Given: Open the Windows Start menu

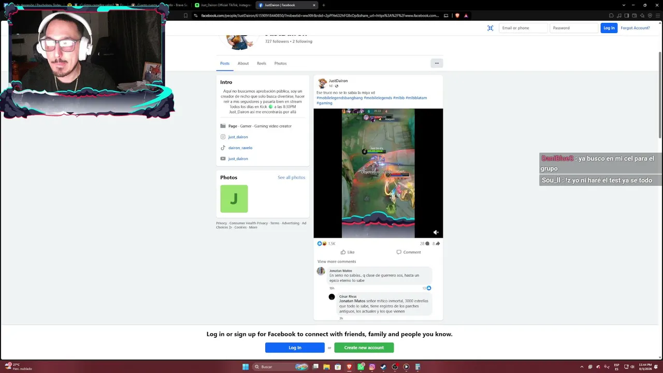Looking at the screenshot, I should point(246,367).
